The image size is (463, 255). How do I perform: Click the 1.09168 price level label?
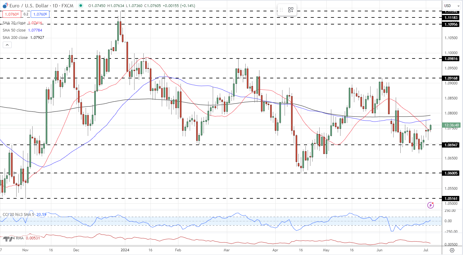[x=451, y=78]
